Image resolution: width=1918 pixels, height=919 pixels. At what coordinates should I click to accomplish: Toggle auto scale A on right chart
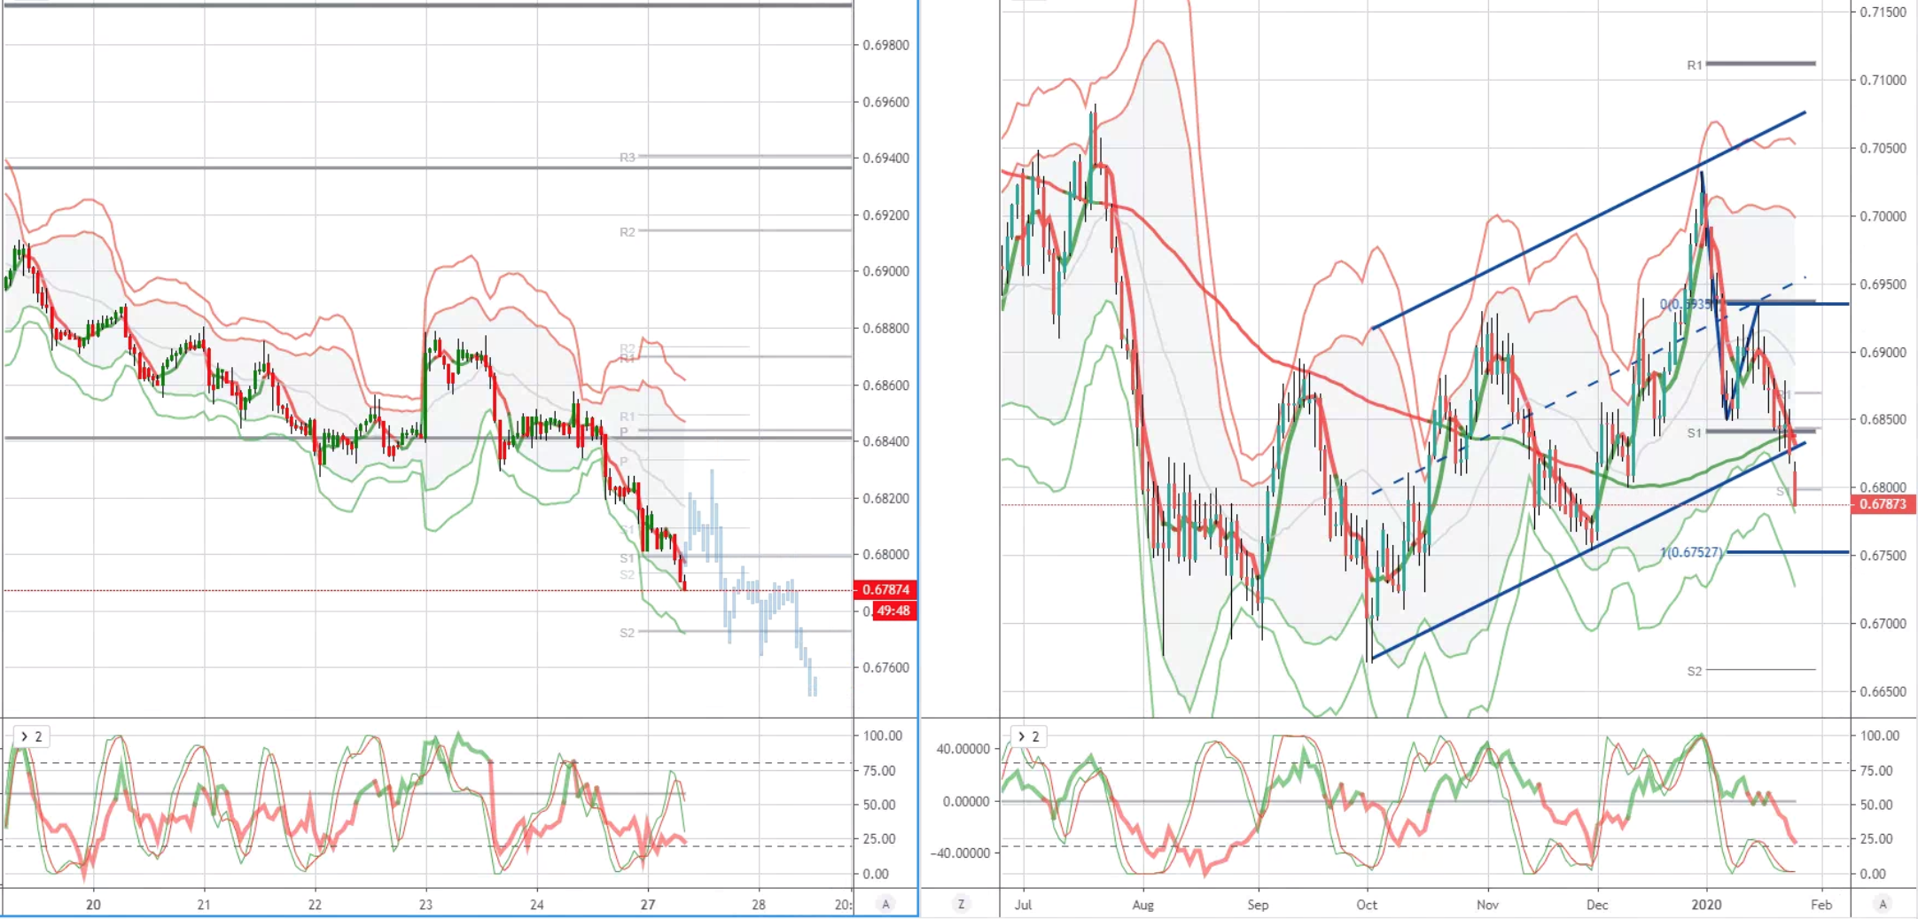pos(1883,904)
